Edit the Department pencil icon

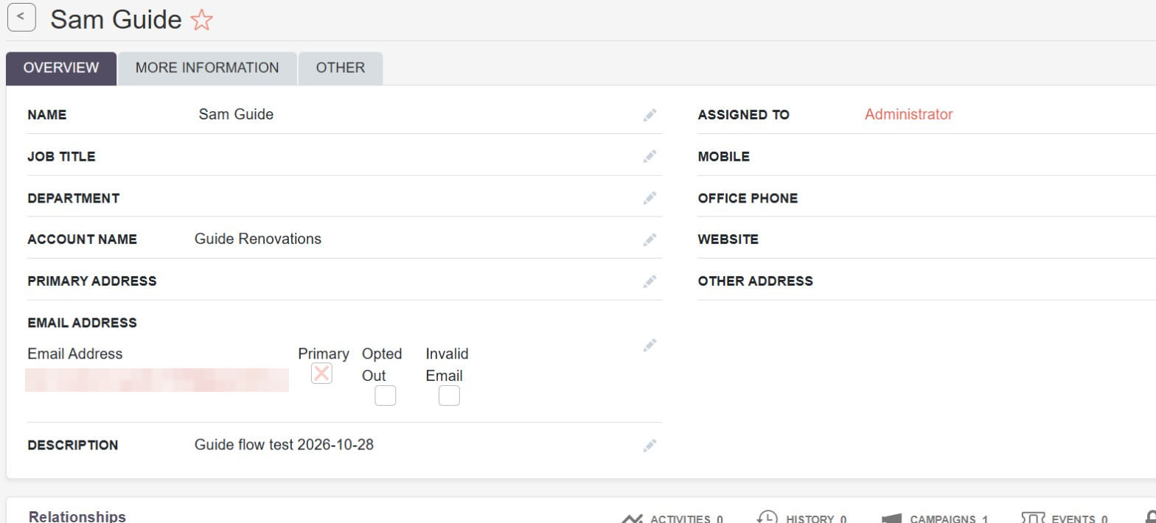pyautogui.click(x=650, y=198)
